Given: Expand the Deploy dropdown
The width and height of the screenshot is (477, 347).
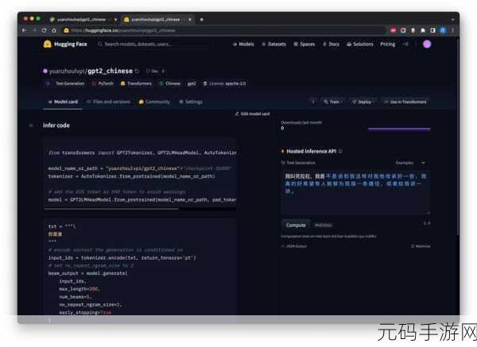Looking at the screenshot, I should coord(363,102).
